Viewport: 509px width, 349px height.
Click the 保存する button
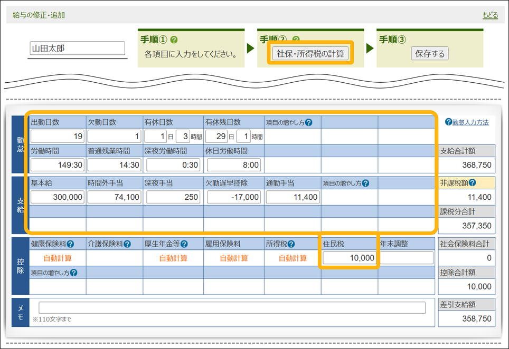[429, 54]
